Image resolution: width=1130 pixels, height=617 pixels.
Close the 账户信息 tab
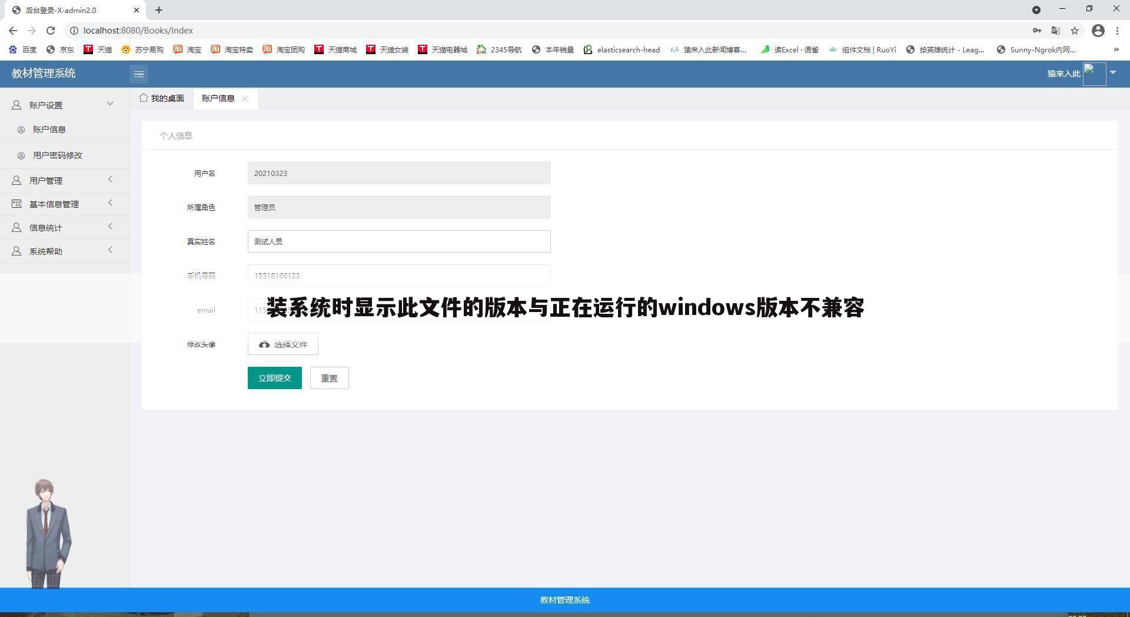[x=245, y=98]
